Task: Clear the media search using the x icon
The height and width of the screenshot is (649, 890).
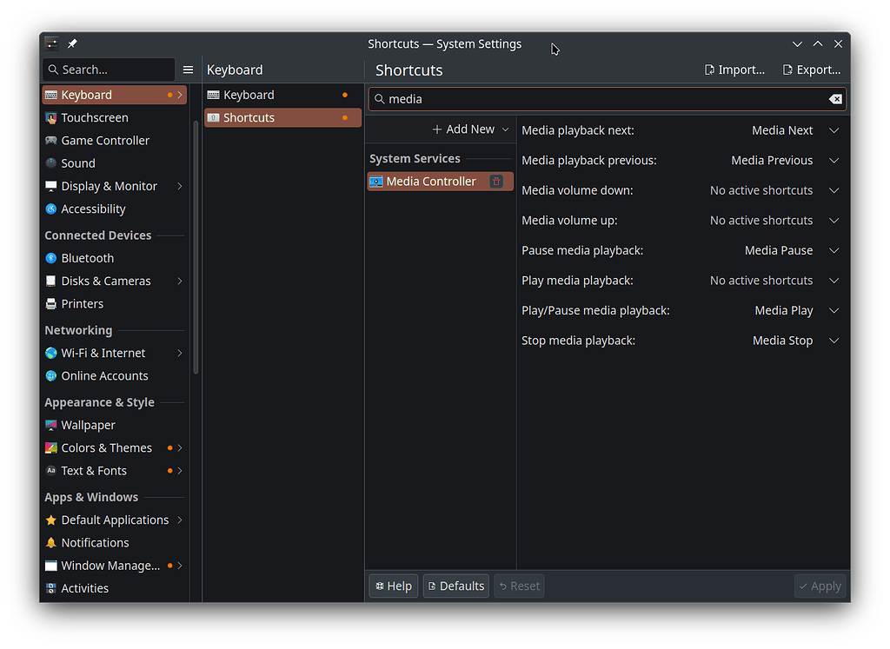Action: point(834,99)
